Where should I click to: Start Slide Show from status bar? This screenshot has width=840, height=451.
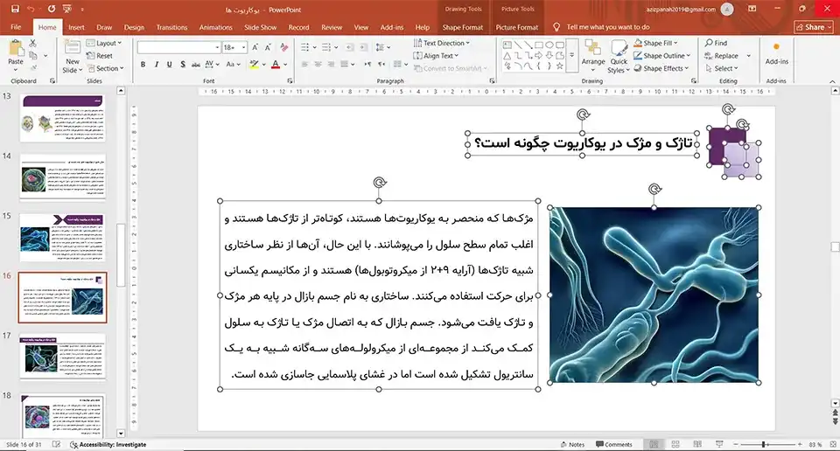tap(719, 445)
